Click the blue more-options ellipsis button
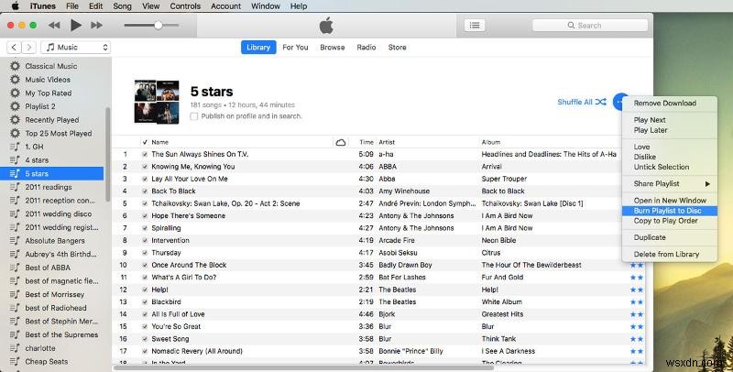Viewport: 733px width, 372px height. pyautogui.click(x=618, y=102)
